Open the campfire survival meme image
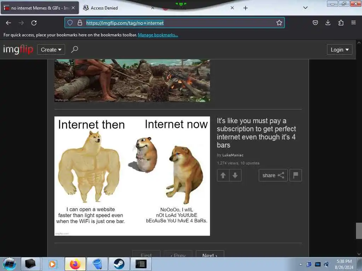Screen dimensions: 362x271 click(132, 80)
